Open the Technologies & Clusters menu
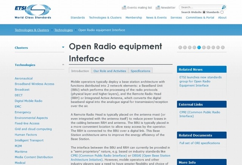 click(x=105, y=18)
